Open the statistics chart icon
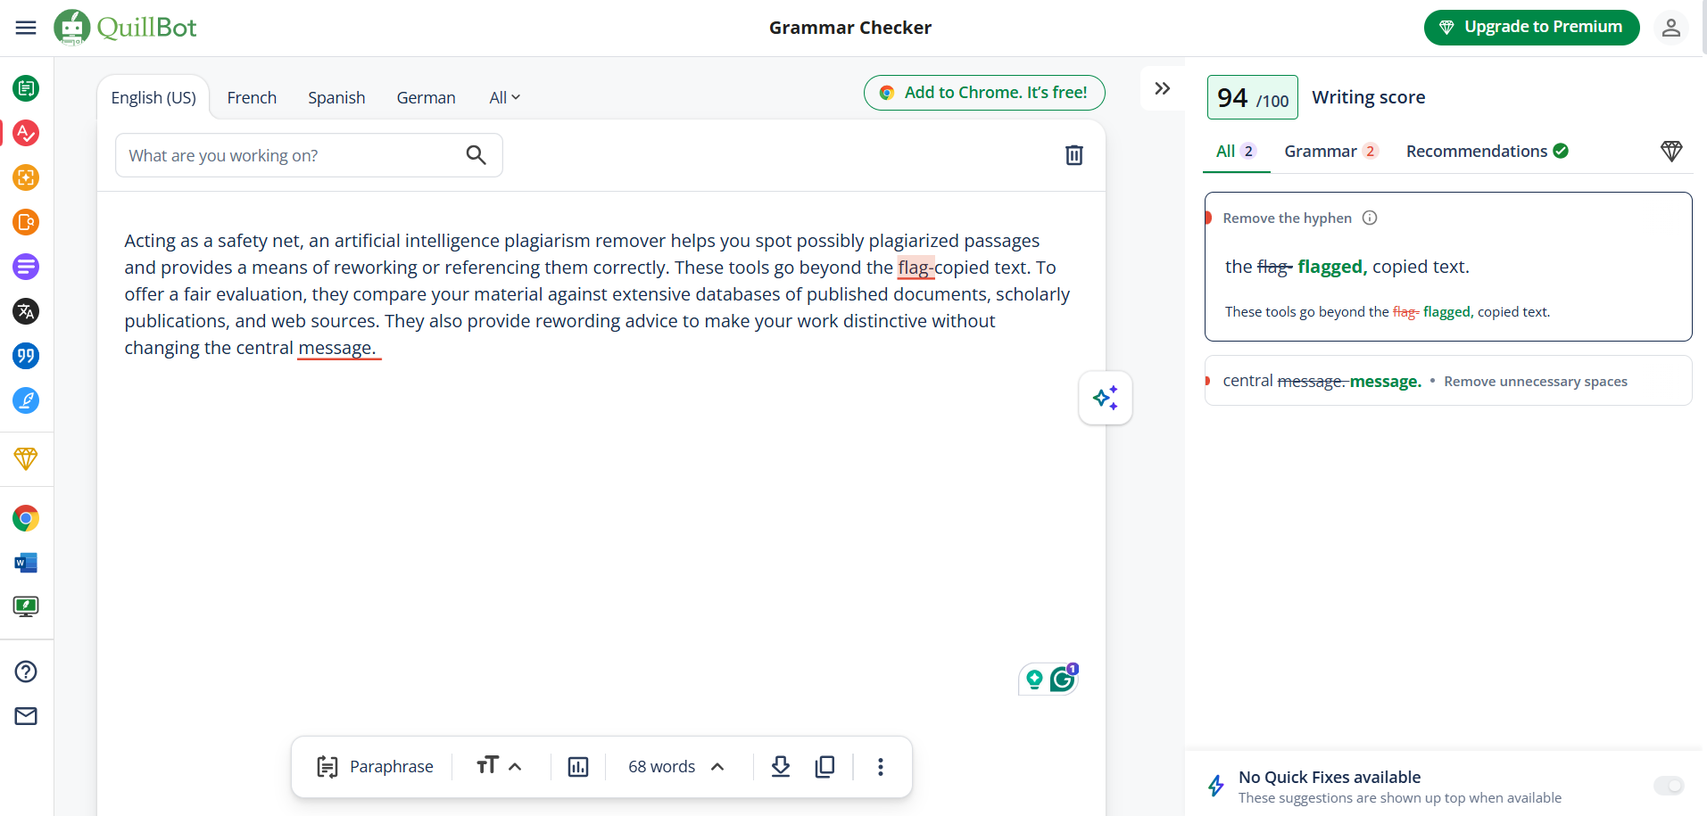This screenshot has width=1707, height=816. point(578,767)
